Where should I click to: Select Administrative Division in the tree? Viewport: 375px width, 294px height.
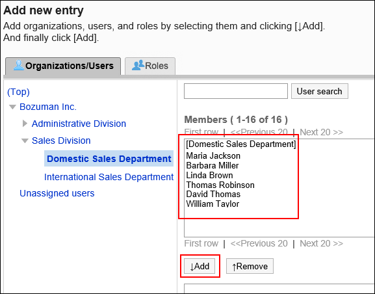click(x=79, y=124)
